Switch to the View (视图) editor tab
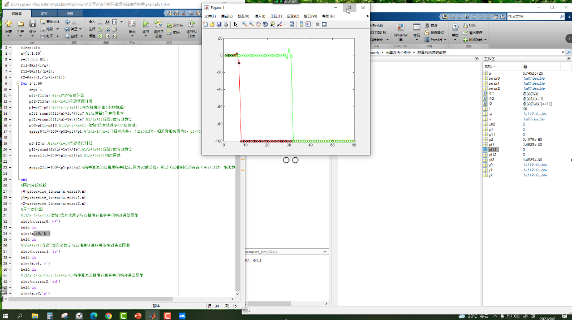This screenshot has height=320, width=572. 70,14
